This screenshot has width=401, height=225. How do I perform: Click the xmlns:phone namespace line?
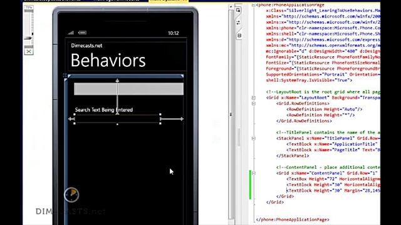pos(323,28)
